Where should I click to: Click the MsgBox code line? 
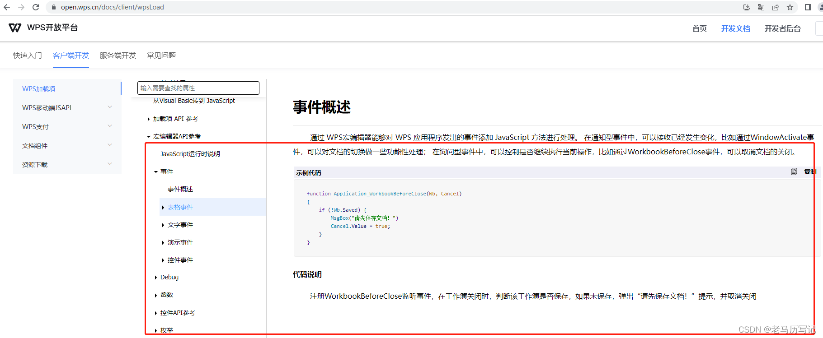[x=364, y=218]
